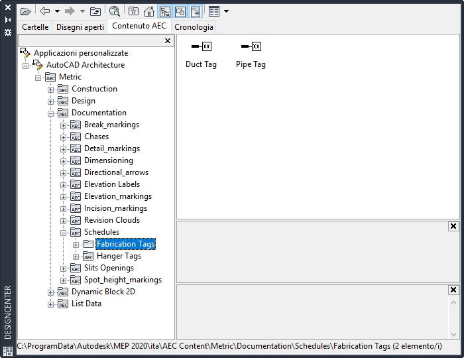The width and height of the screenshot is (464, 358).
Task: Click the Schedules AEC folder icon
Action: (75, 232)
